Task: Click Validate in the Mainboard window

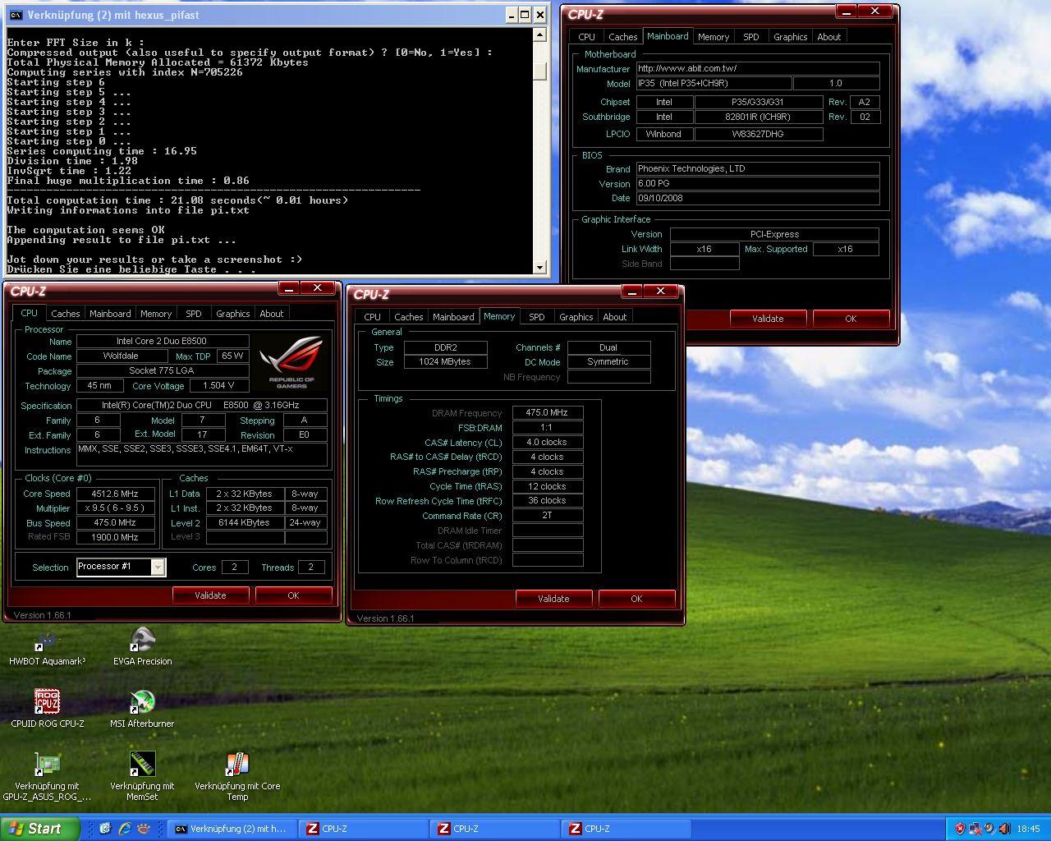Action: 769,319
